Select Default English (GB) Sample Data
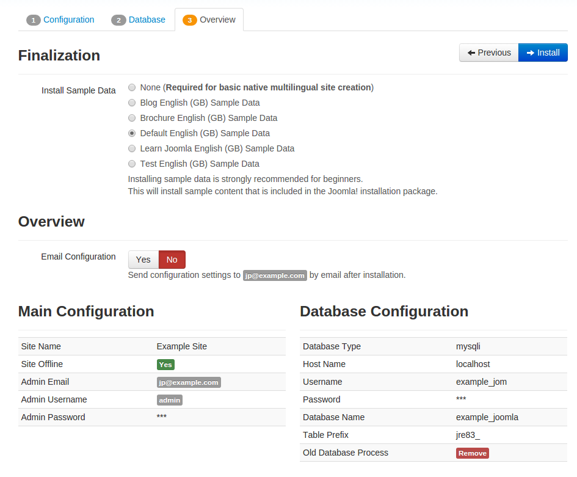The width and height of the screenshot is (577, 477). [x=132, y=133]
